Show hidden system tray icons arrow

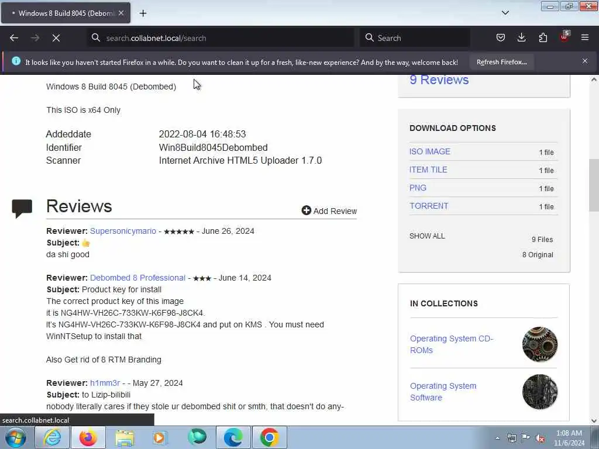(x=497, y=438)
